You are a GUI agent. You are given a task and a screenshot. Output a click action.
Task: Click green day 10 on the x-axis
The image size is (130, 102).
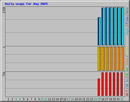pyautogui.click(x=42, y=99)
